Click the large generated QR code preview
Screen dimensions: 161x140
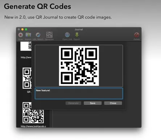coord(79,66)
